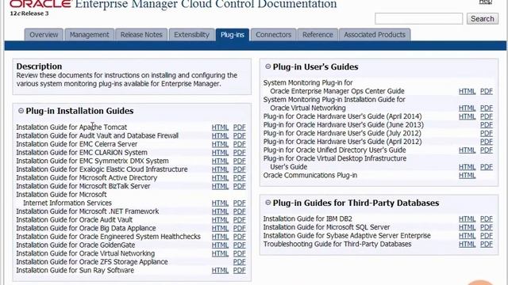Open the Connectors tab

pyautogui.click(x=273, y=35)
